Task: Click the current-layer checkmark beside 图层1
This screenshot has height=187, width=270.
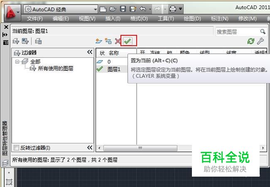Action: tap(100, 69)
